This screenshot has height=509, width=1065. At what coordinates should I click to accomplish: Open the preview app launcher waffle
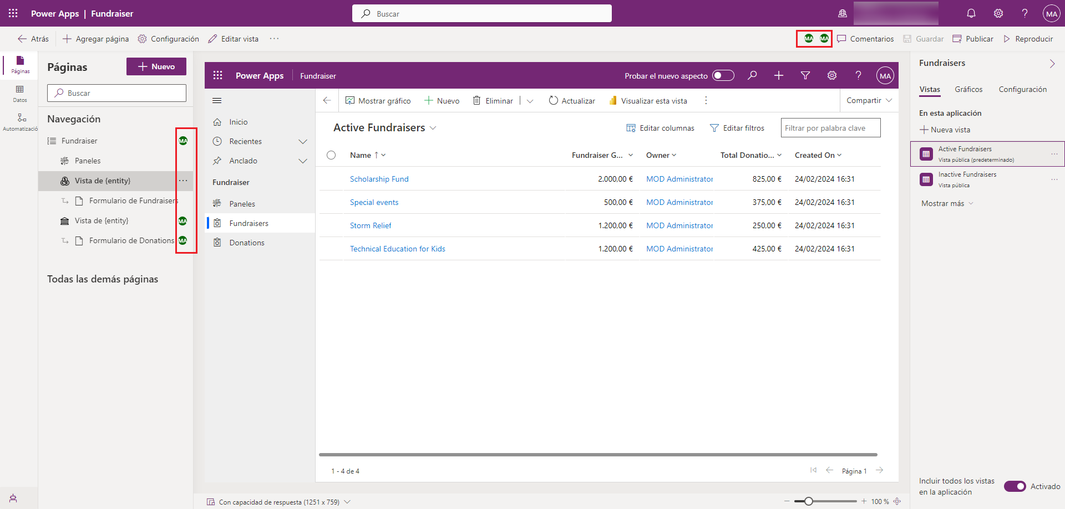click(217, 75)
